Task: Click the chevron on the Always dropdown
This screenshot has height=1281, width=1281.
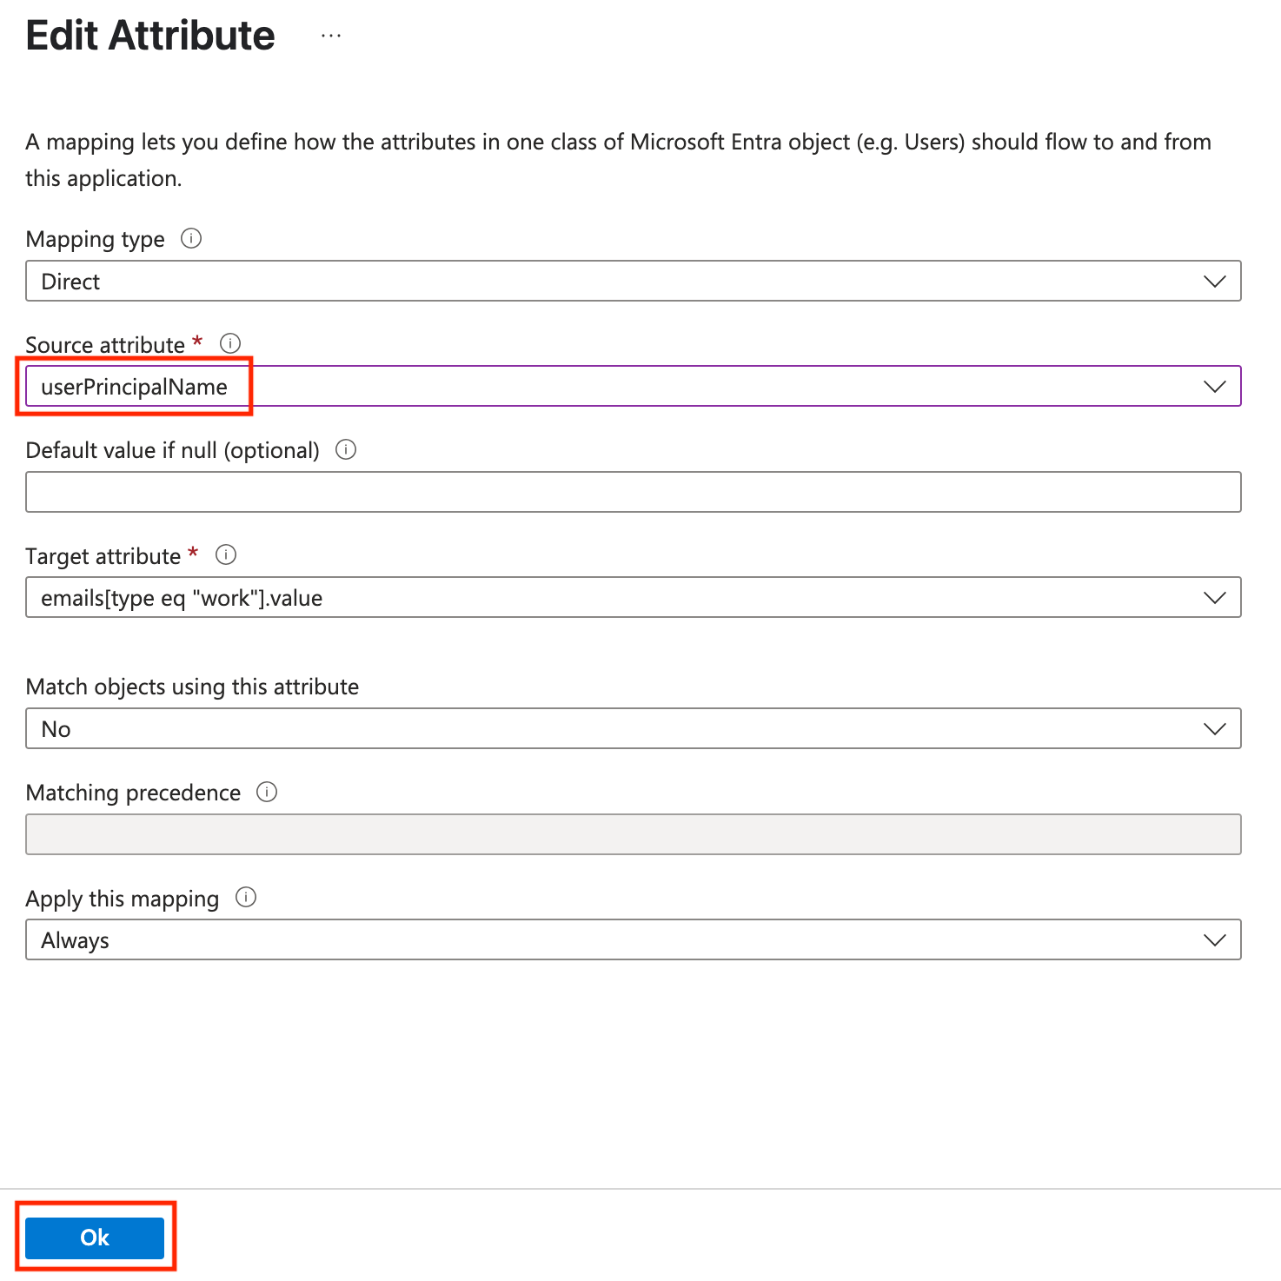Action: coord(1214,939)
